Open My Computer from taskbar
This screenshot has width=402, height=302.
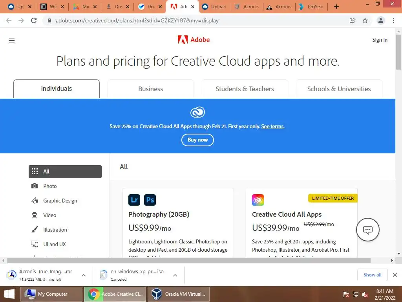(x=51, y=294)
